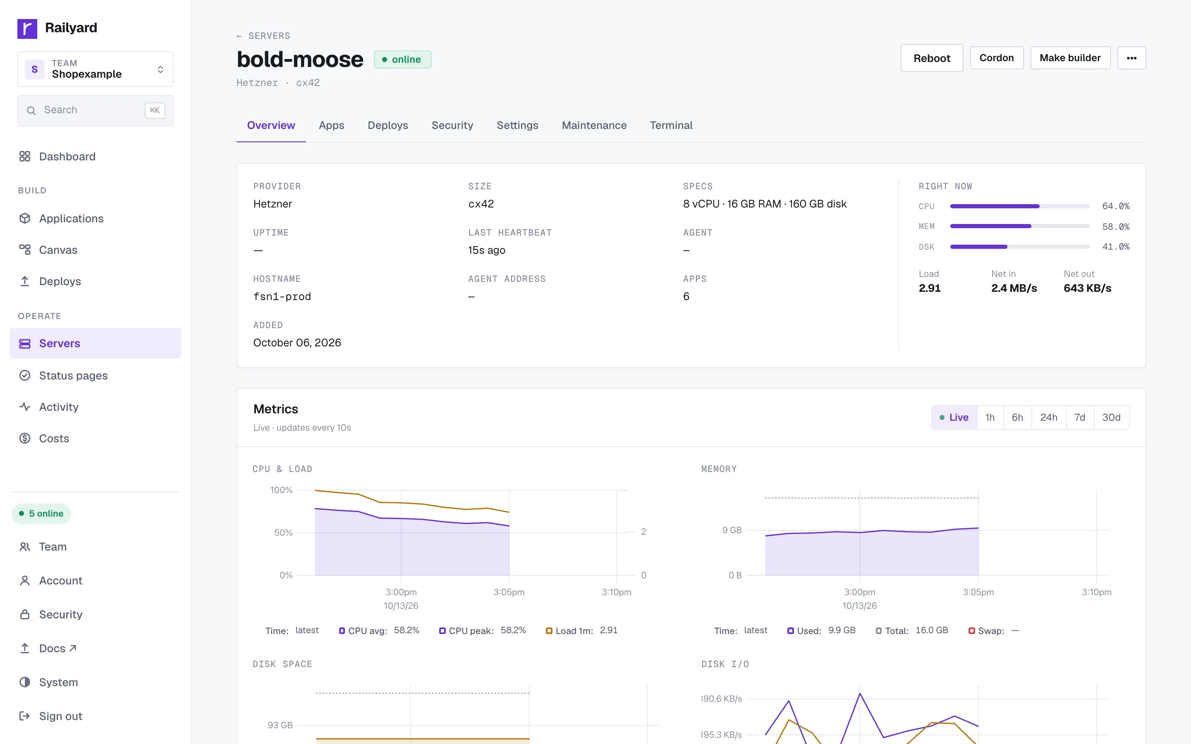Open the Terminal tab
Image resolution: width=1191 pixels, height=744 pixels.
(x=671, y=126)
